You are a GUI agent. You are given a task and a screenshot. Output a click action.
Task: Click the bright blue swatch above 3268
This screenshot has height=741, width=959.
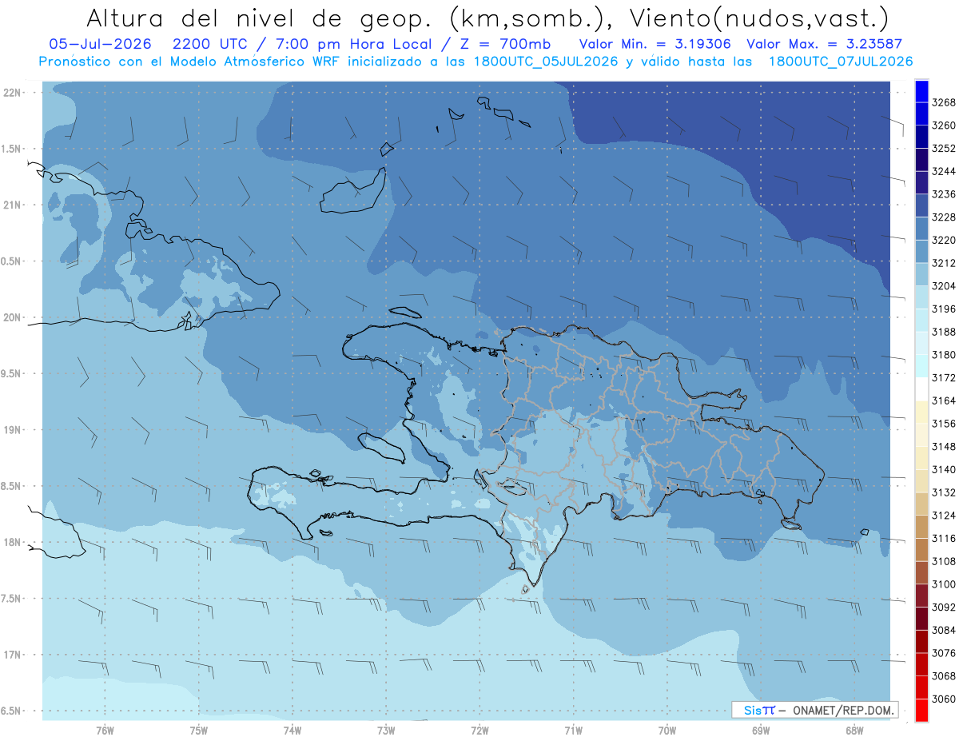pos(921,91)
